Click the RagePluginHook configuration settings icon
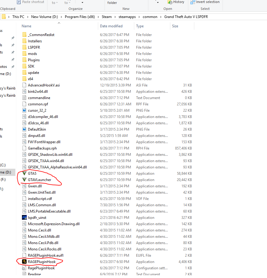 coord(24,268)
